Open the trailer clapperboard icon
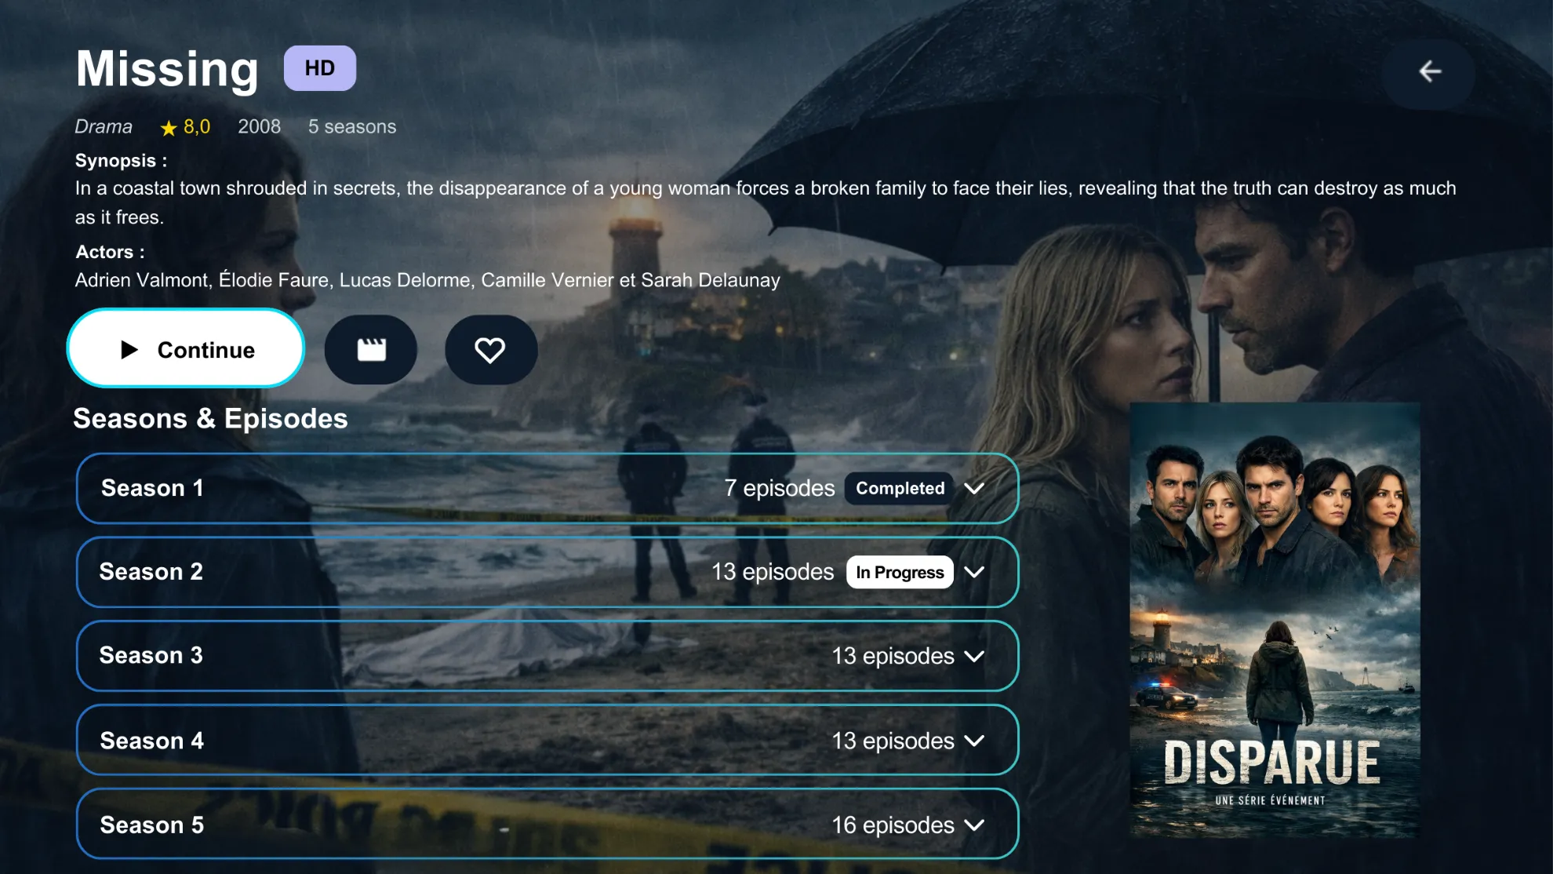The image size is (1553, 874). [371, 350]
